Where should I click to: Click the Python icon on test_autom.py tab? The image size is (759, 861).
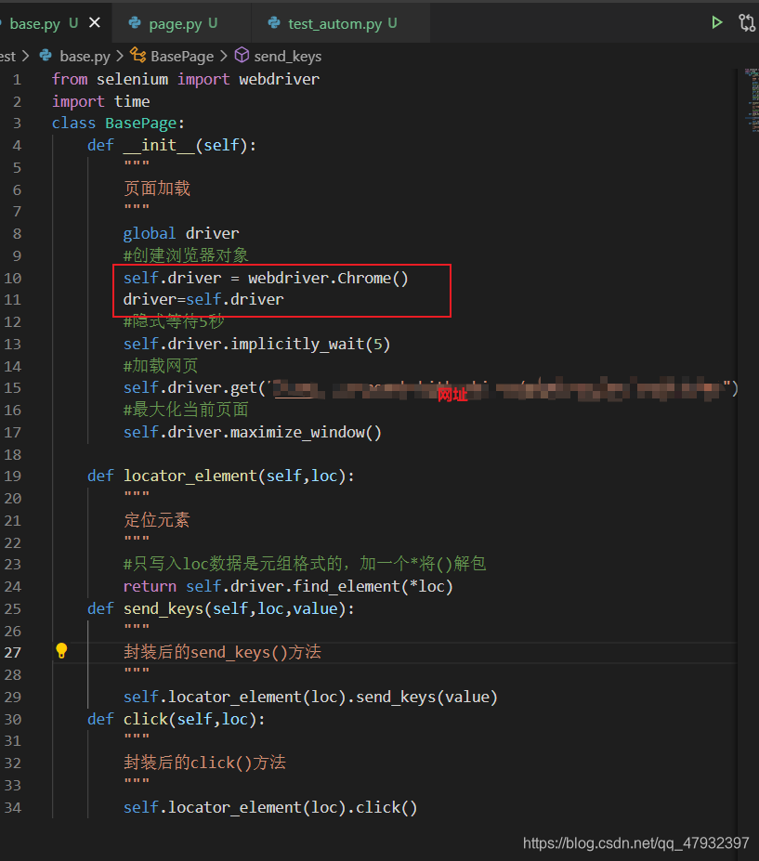(x=273, y=22)
